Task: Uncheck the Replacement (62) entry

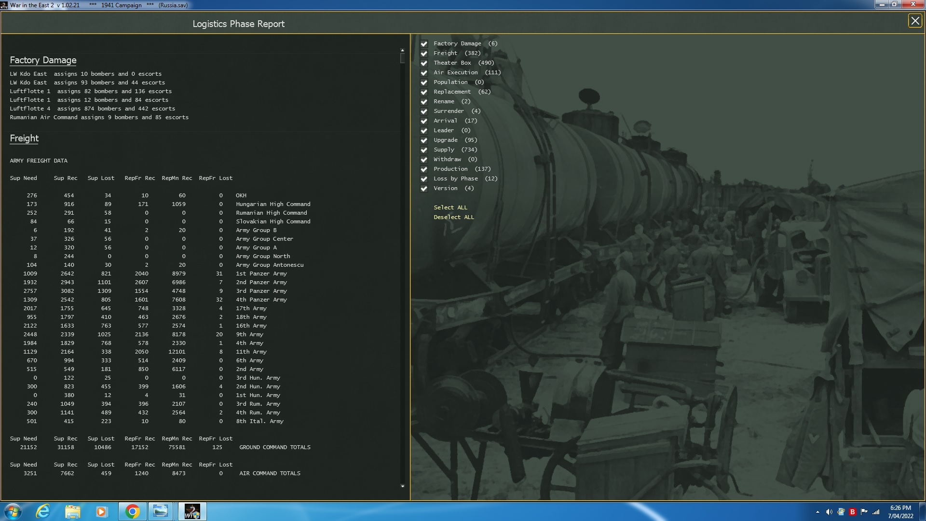Action: click(x=424, y=92)
